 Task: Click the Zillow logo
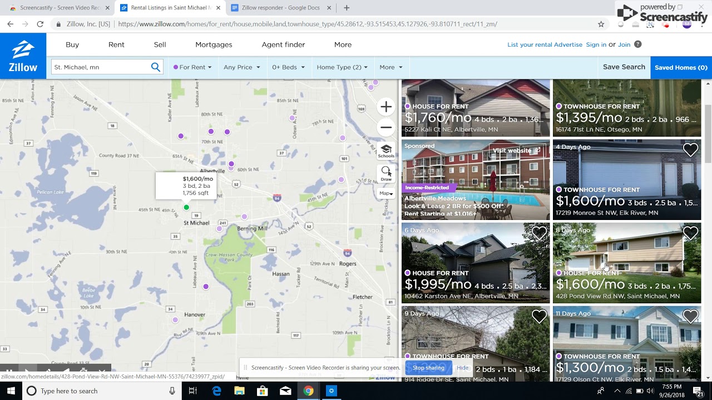coord(23,56)
